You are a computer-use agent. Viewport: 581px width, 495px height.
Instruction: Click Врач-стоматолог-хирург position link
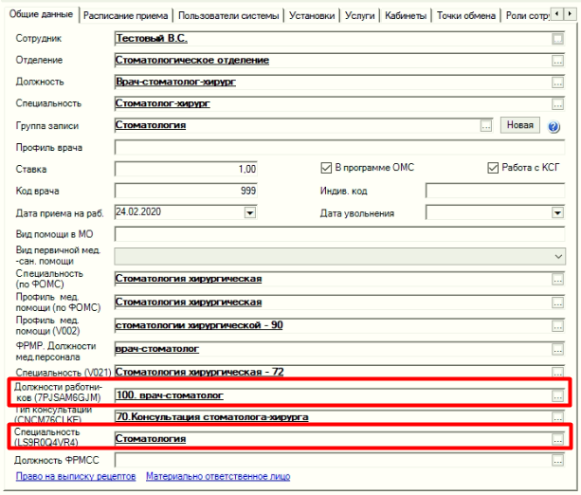coord(175,82)
